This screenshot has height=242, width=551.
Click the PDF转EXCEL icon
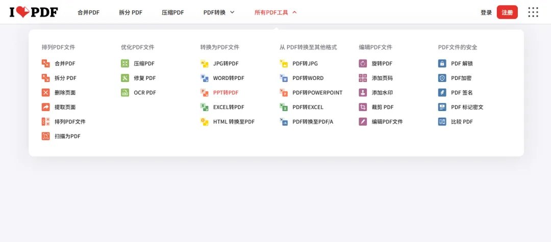click(284, 107)
